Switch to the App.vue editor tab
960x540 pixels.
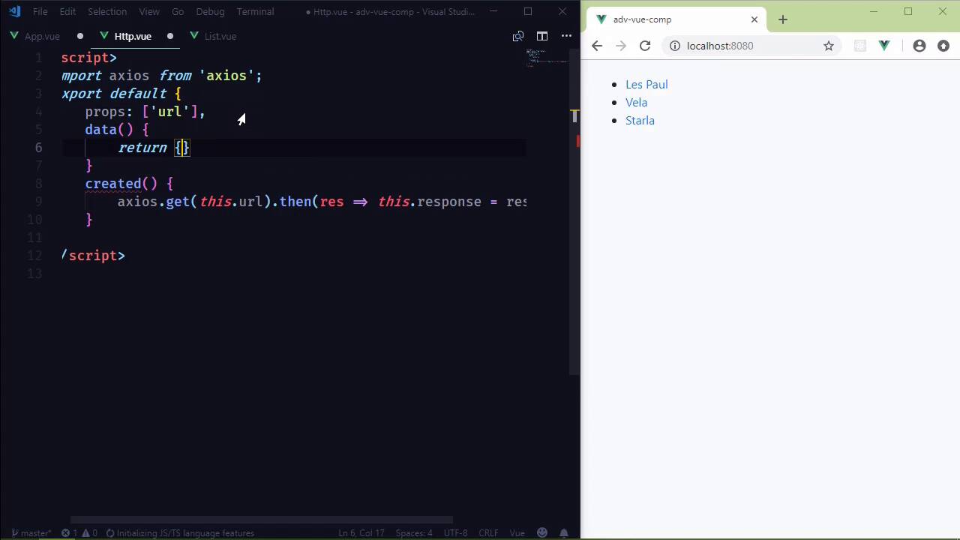[x=42, y=36]
